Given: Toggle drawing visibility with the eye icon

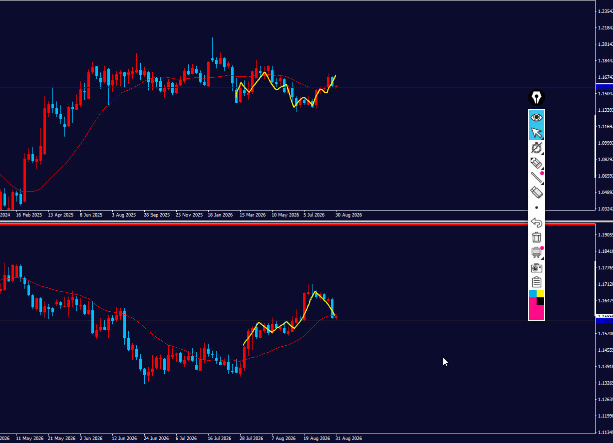Looking at the screenshot, I should pyautogui.click(x=537, y=117).
